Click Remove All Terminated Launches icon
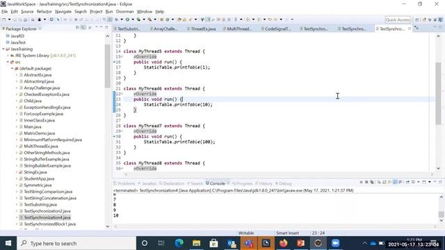 click(372, 182)
